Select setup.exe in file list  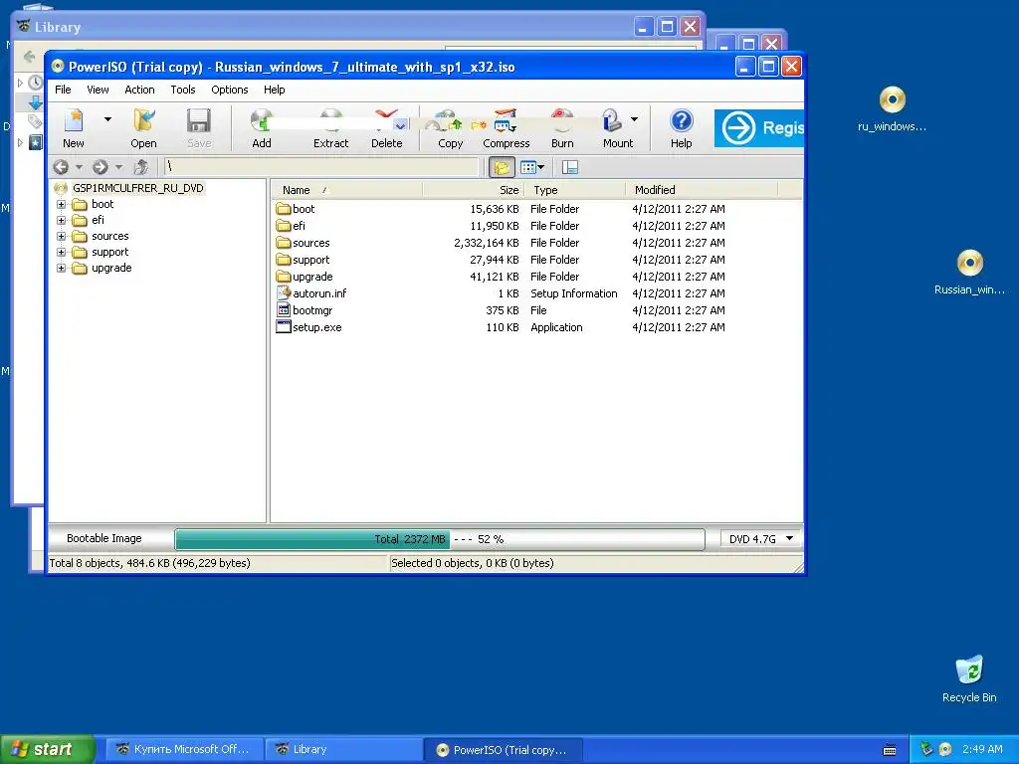(x=316, y=327)
